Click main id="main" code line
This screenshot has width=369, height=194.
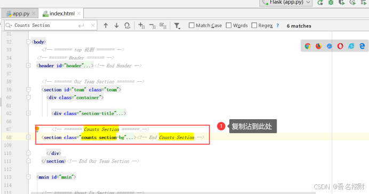56,177
